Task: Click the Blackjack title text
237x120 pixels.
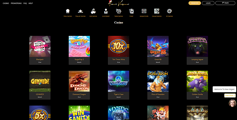Action: click(x=40, y=59)
